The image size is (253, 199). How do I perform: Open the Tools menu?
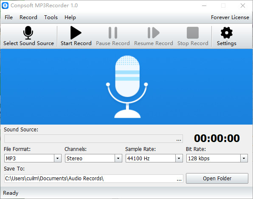(x=51, y=17)
